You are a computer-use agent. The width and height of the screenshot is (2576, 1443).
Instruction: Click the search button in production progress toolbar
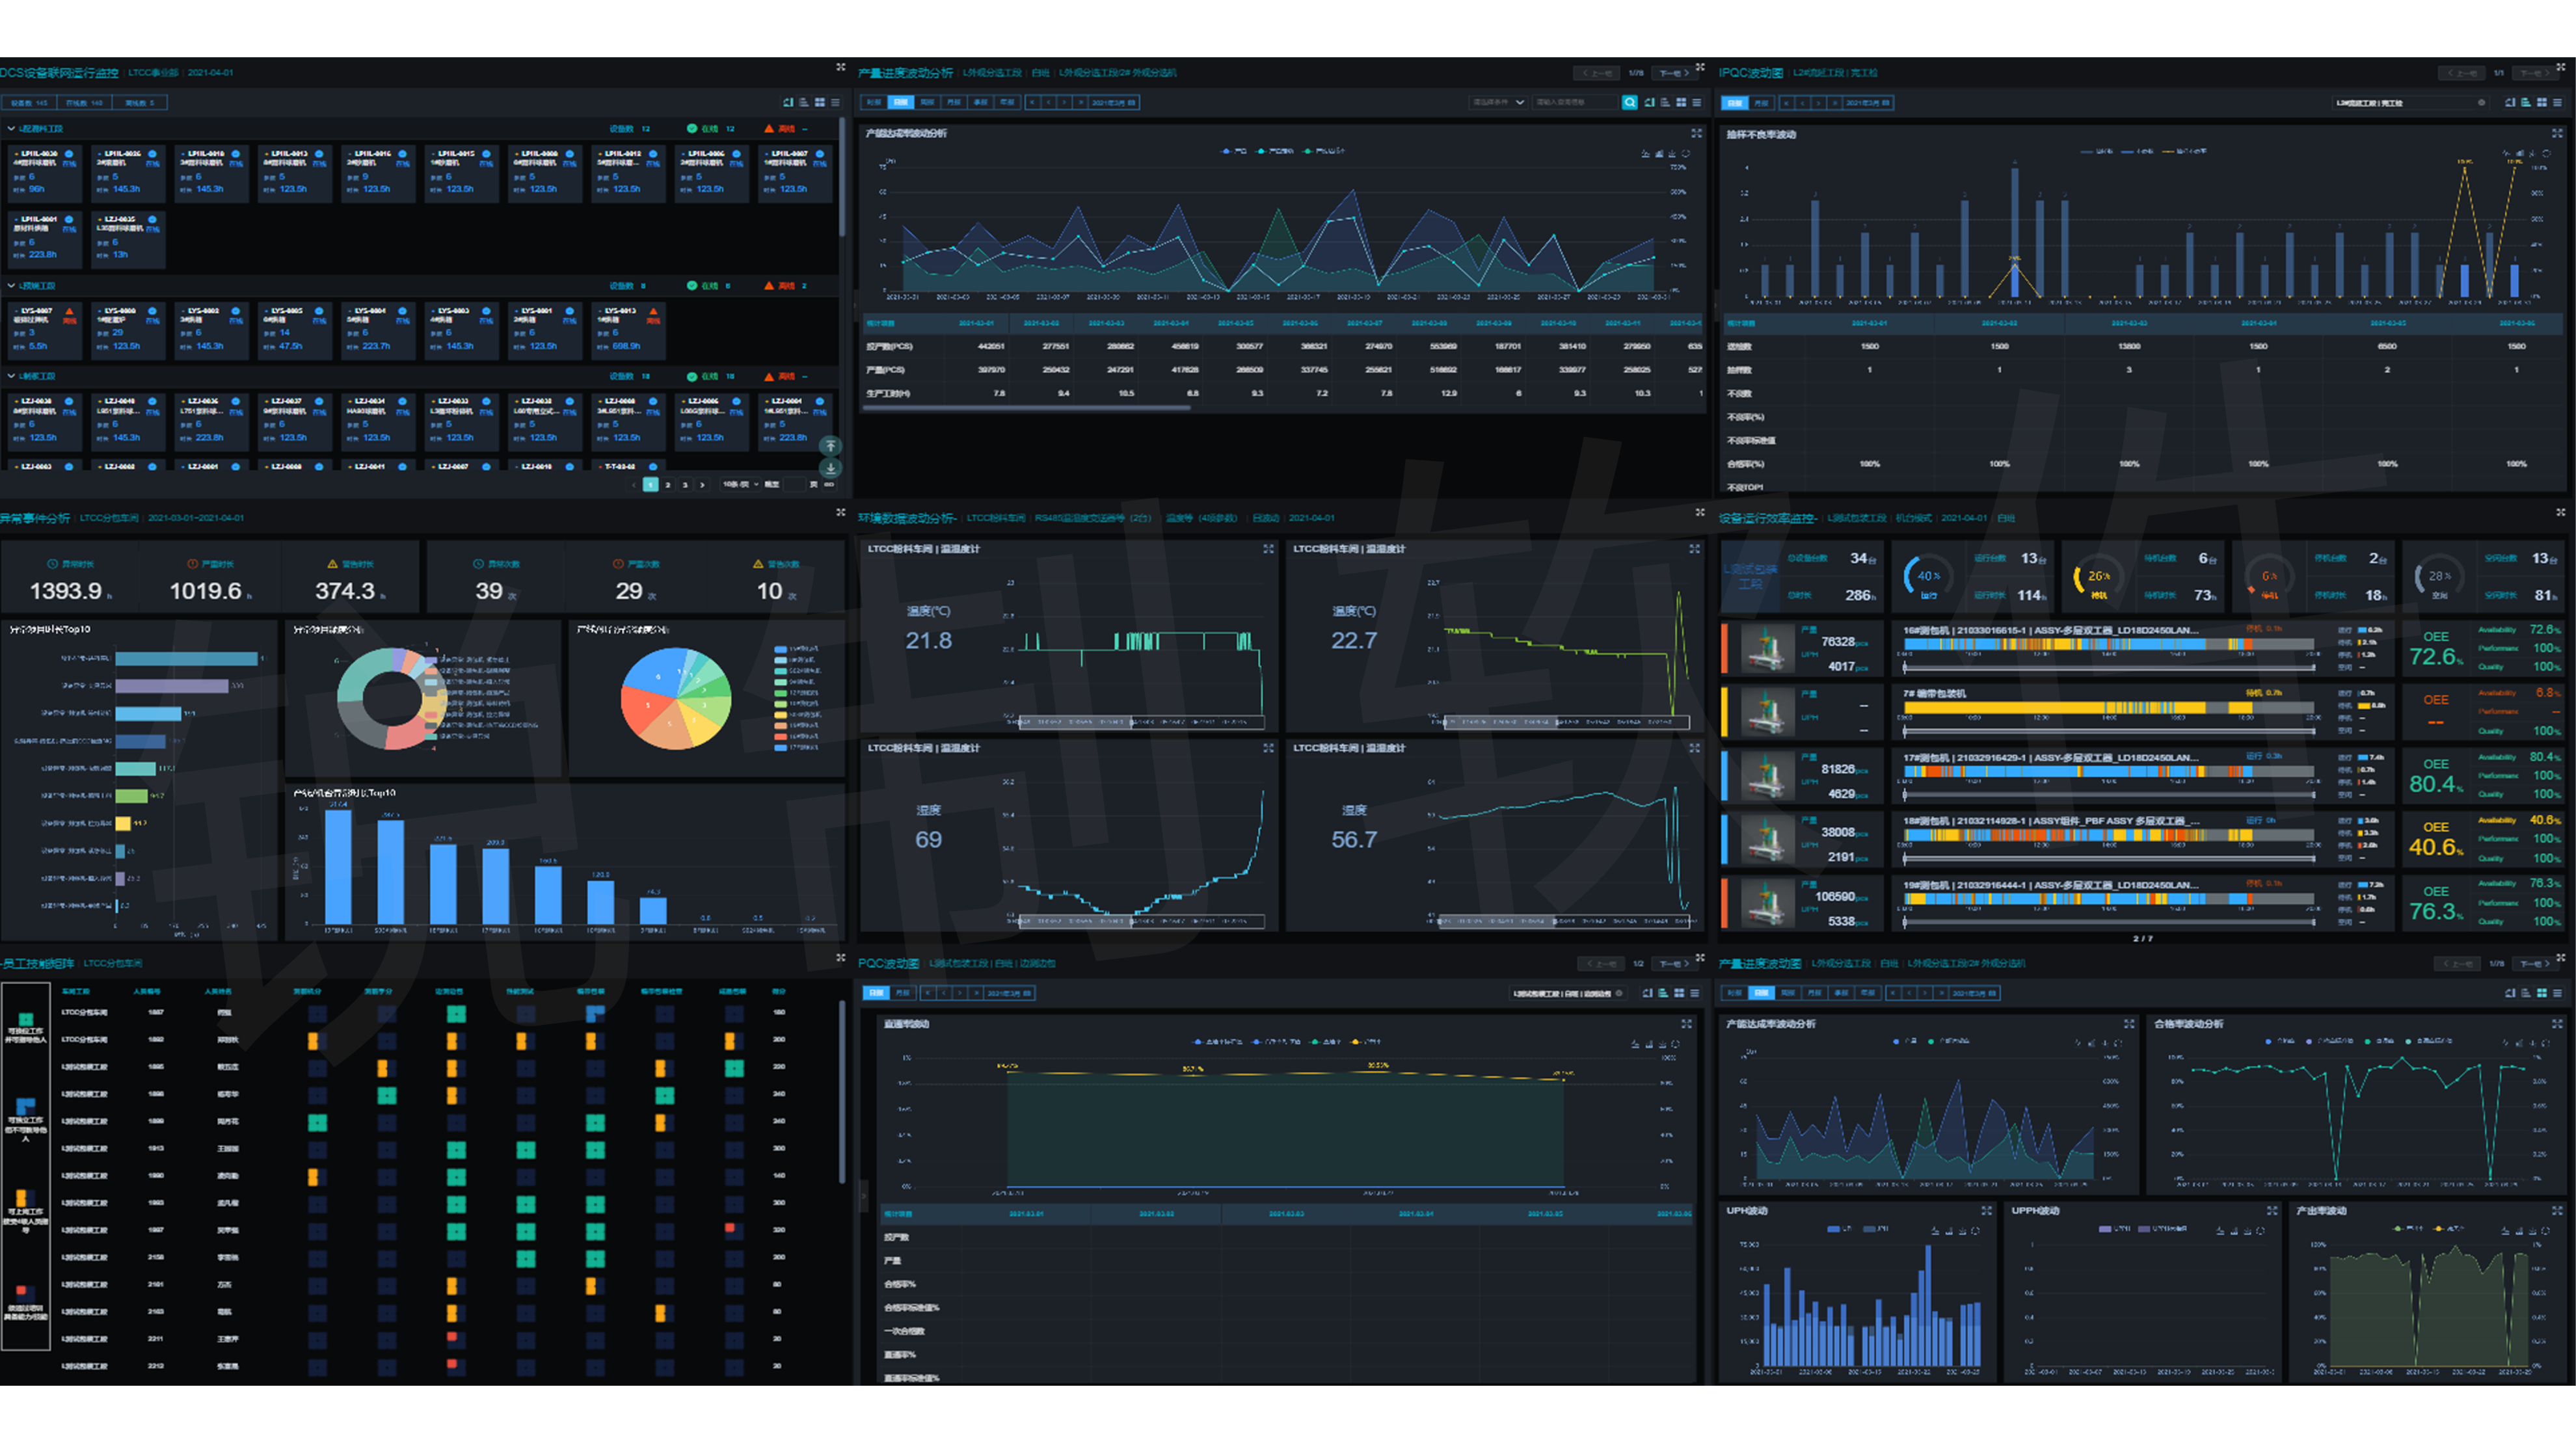pos(1629,102)
